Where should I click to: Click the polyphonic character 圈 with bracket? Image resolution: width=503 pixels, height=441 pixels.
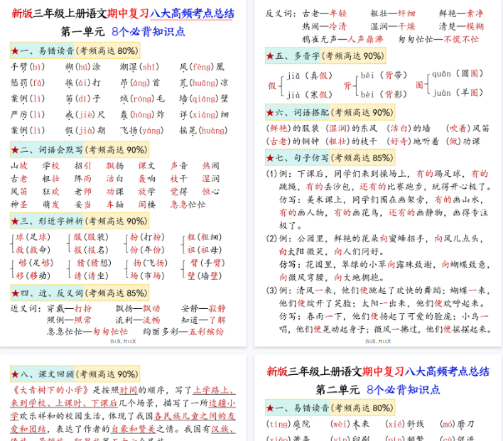tap(419, 85)
